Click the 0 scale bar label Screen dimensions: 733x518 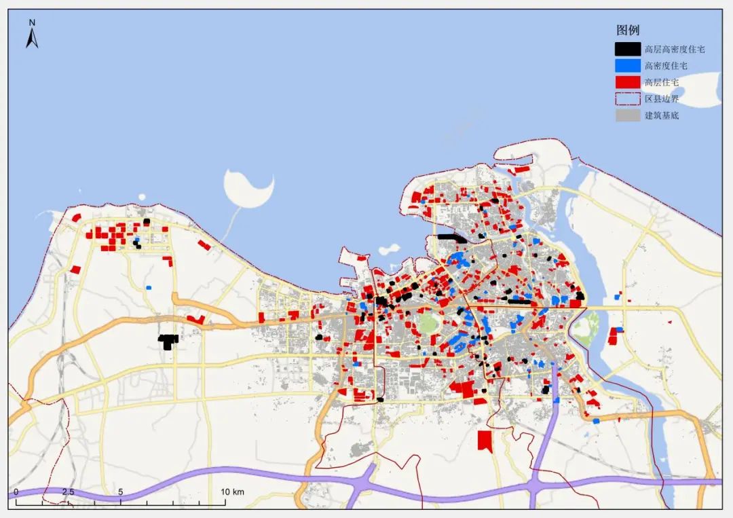point(16,492)
